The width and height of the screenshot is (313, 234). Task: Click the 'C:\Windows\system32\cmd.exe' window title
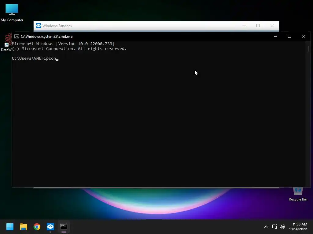point(47,37)
